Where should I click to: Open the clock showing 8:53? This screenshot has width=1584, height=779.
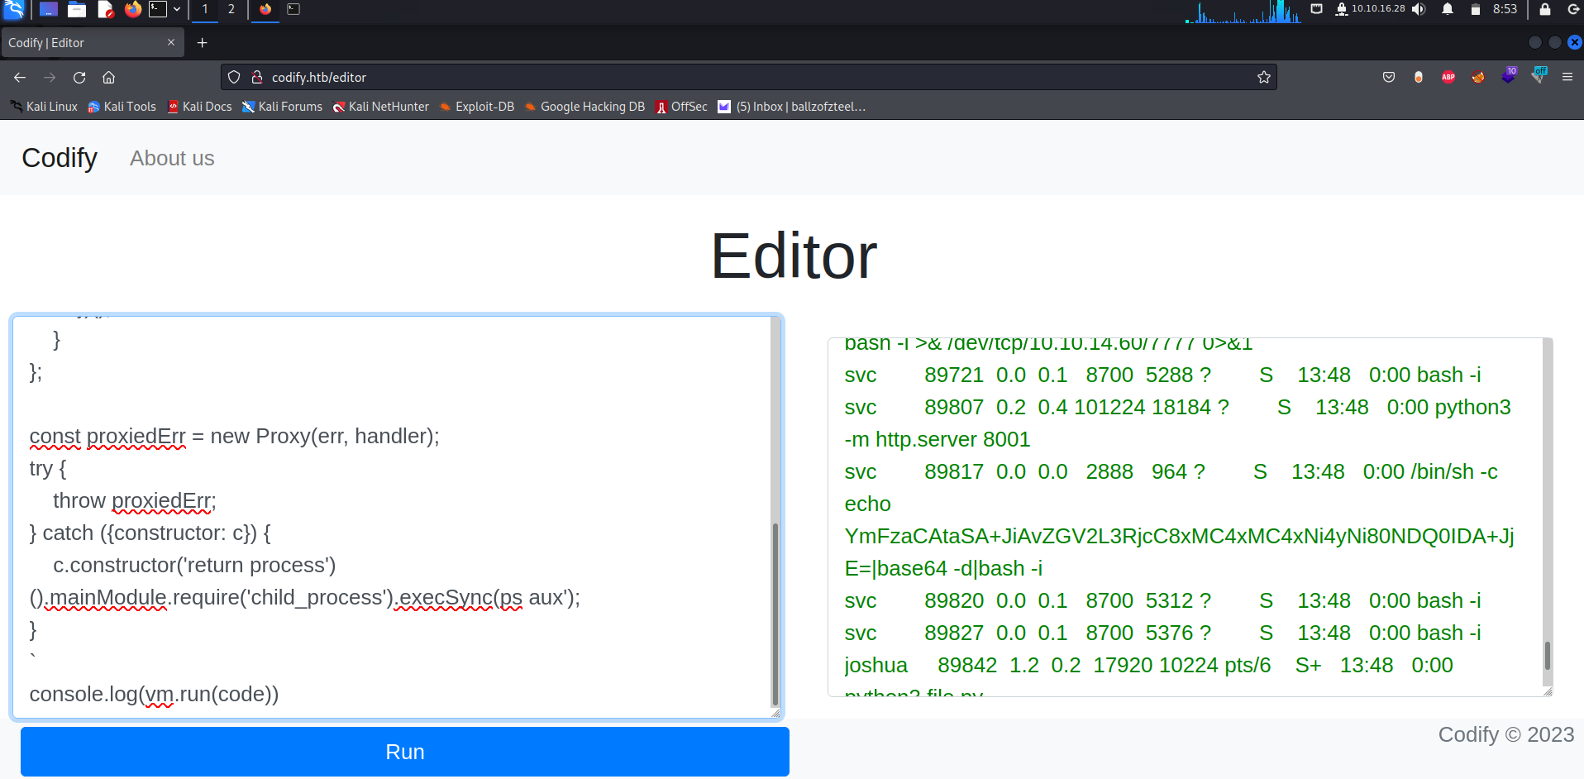1505,9
